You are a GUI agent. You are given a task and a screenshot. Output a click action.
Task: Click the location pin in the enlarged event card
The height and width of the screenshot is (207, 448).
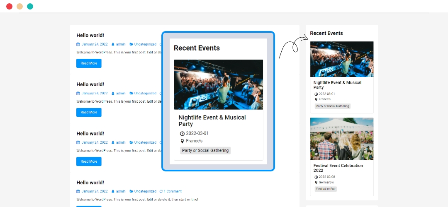[182, 141]
